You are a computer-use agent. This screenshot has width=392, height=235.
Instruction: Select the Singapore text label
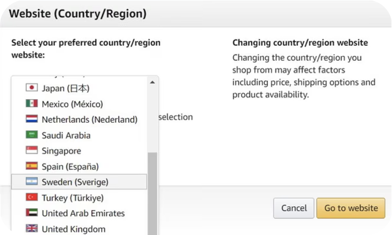click(61, 151)
